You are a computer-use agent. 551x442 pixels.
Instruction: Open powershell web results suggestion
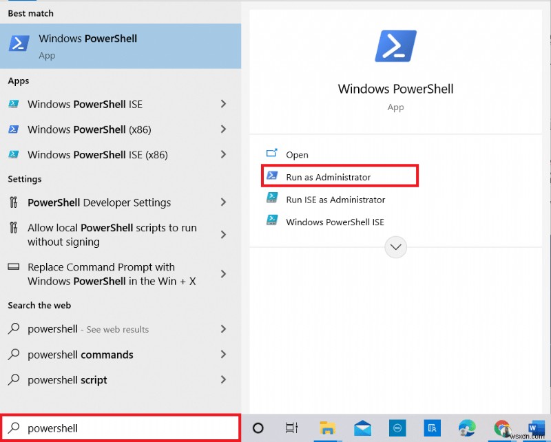[87, 329]
